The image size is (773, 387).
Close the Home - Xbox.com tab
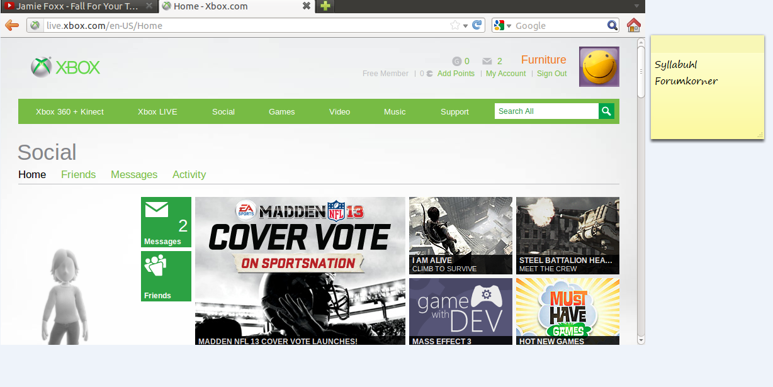[307, 6]
